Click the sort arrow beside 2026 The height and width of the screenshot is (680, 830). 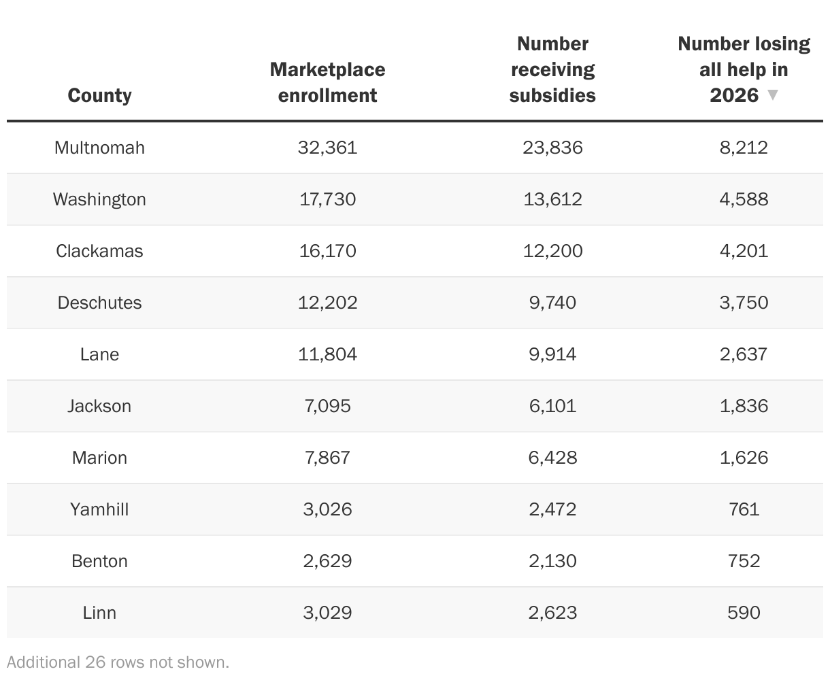pos(772,95)
